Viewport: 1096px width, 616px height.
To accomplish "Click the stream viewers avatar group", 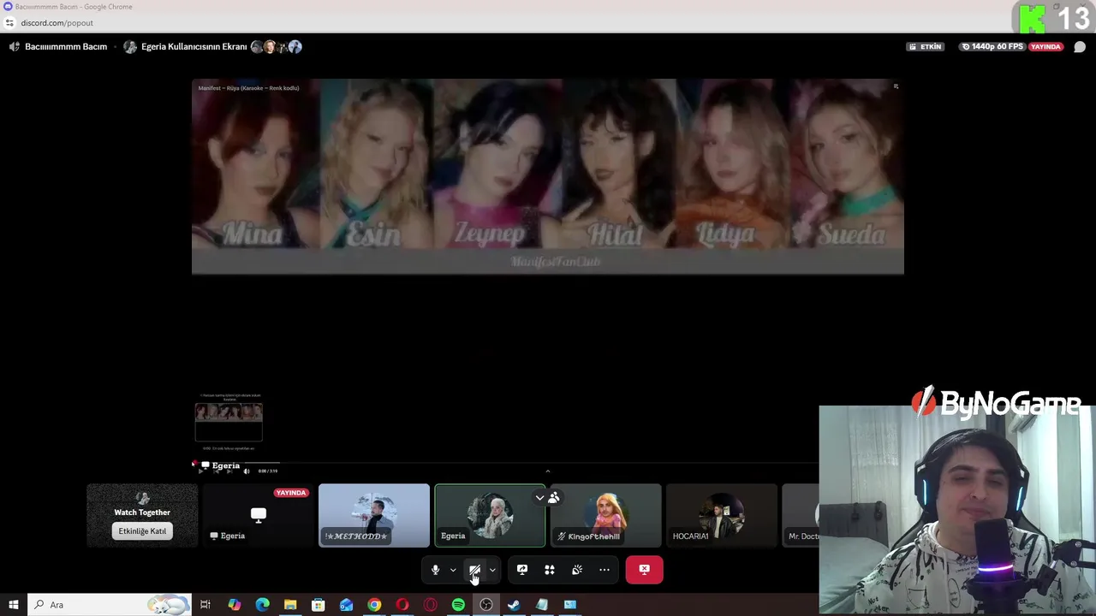I will (x=276, y=47).
